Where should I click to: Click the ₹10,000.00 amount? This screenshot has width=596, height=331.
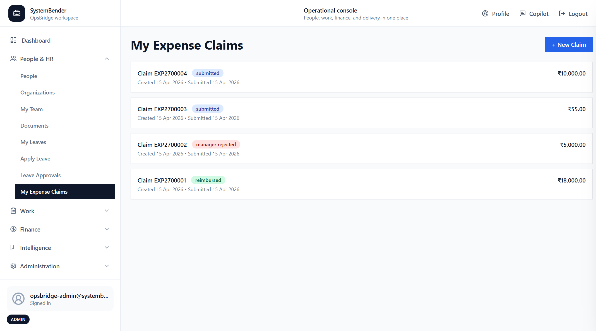(571, 74)
